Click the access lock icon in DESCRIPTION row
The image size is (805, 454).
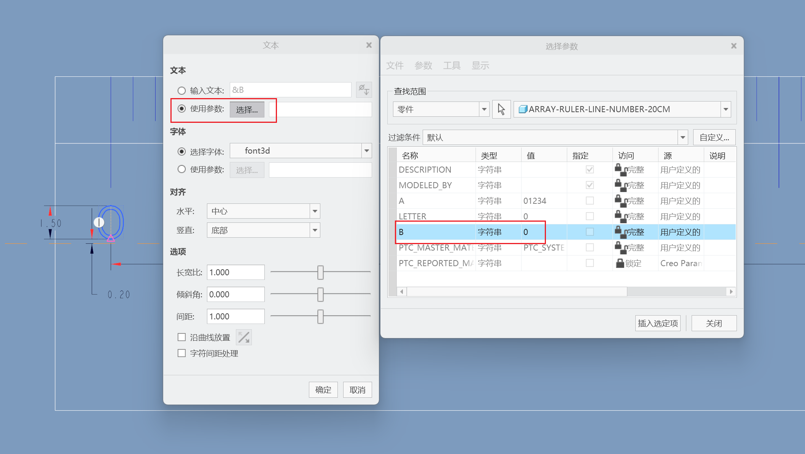(x=620, y=170)
